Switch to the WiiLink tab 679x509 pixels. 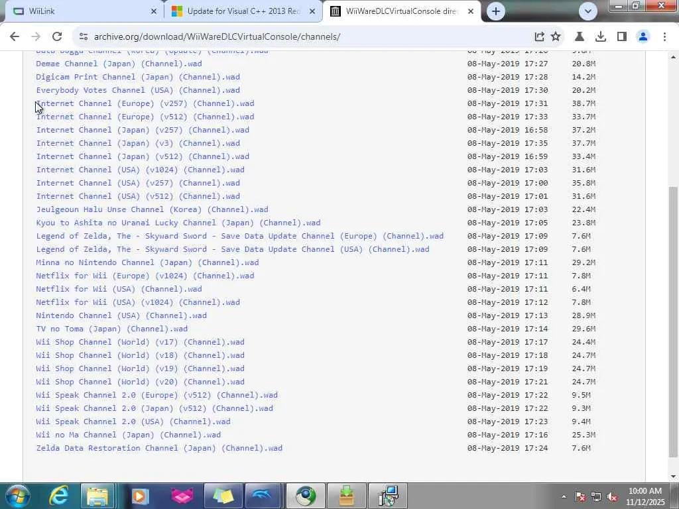(82, 11)
